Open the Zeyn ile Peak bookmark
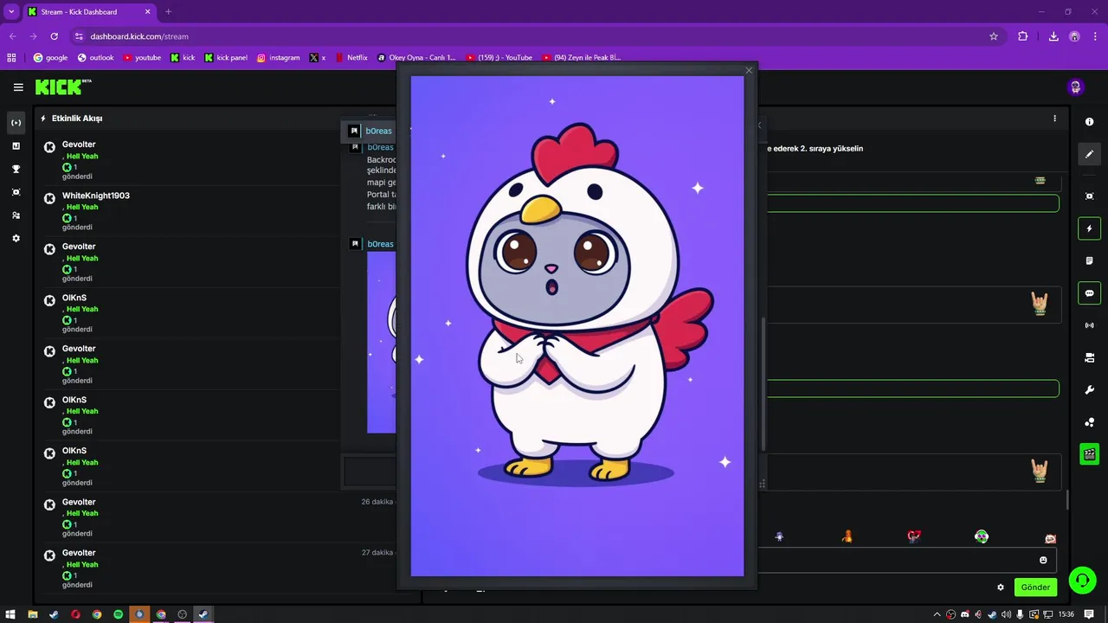This screenshot has height=623, width=1108. coord(582,58)
